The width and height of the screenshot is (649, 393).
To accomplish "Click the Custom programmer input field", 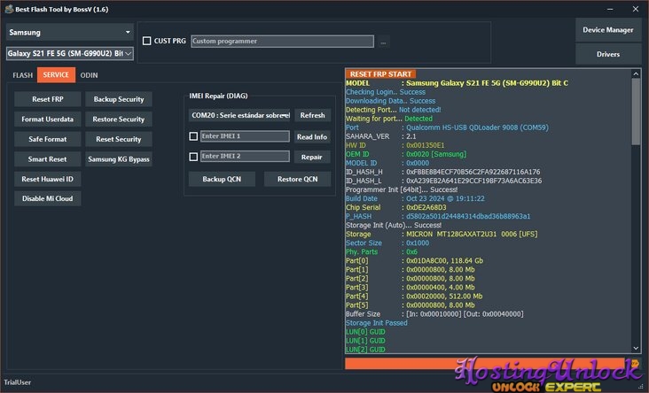I will (x=282, y=42).
